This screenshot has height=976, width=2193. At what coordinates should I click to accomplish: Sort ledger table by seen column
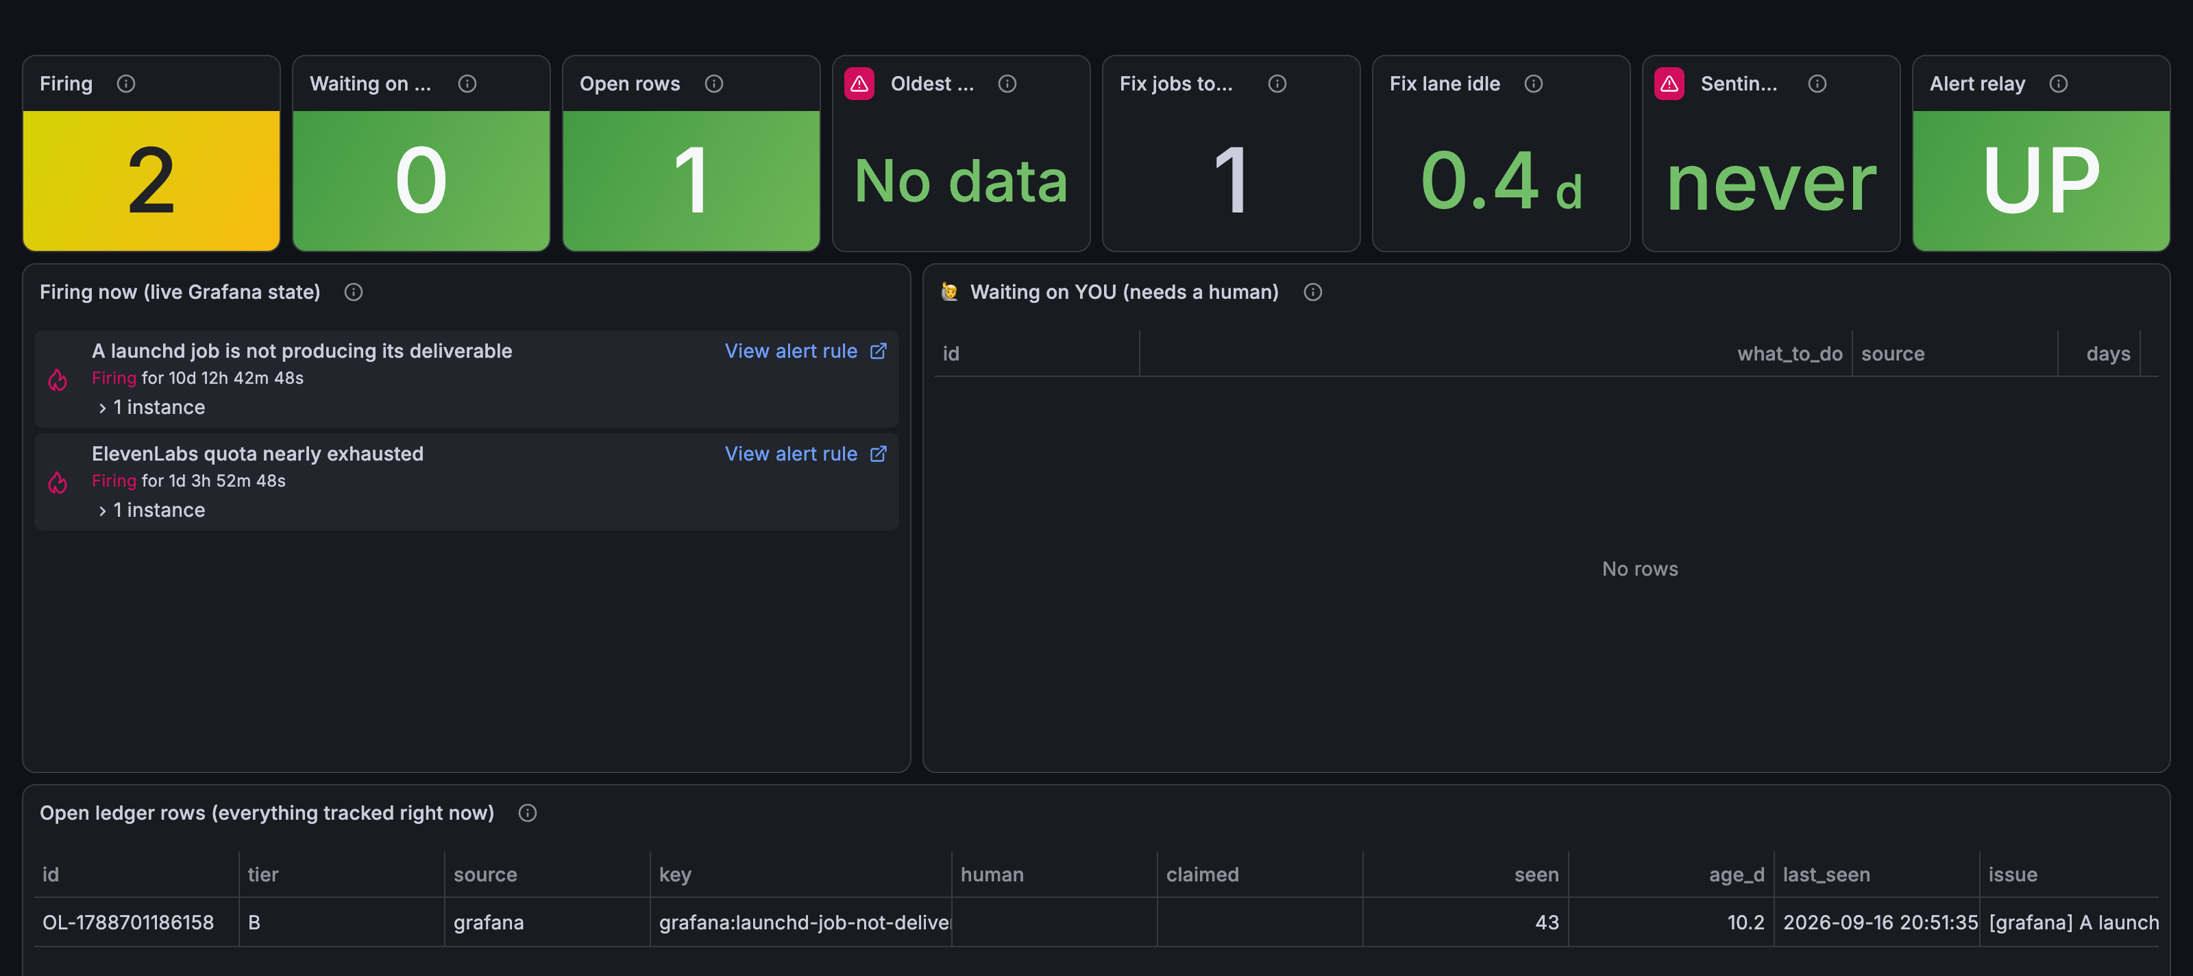point(1536,875)
